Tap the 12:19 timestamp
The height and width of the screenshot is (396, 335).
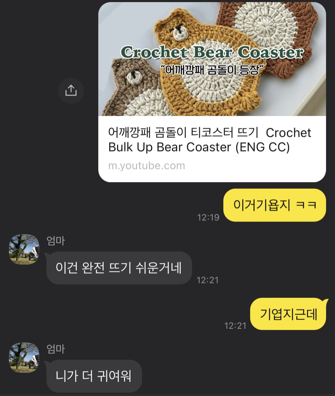tap(208, 217)
